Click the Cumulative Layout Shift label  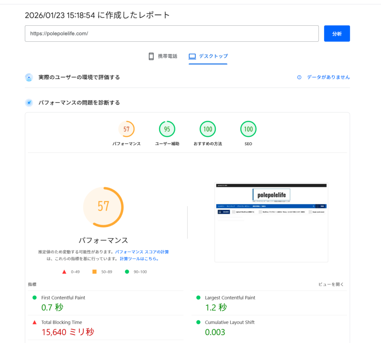tap(230, 322)
